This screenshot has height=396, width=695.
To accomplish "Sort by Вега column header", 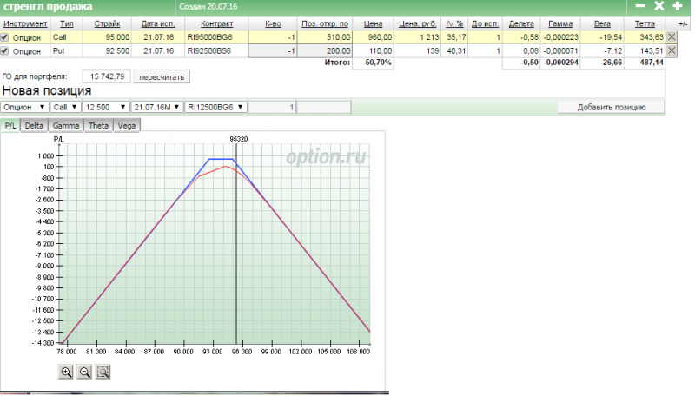I will (602, 24).
